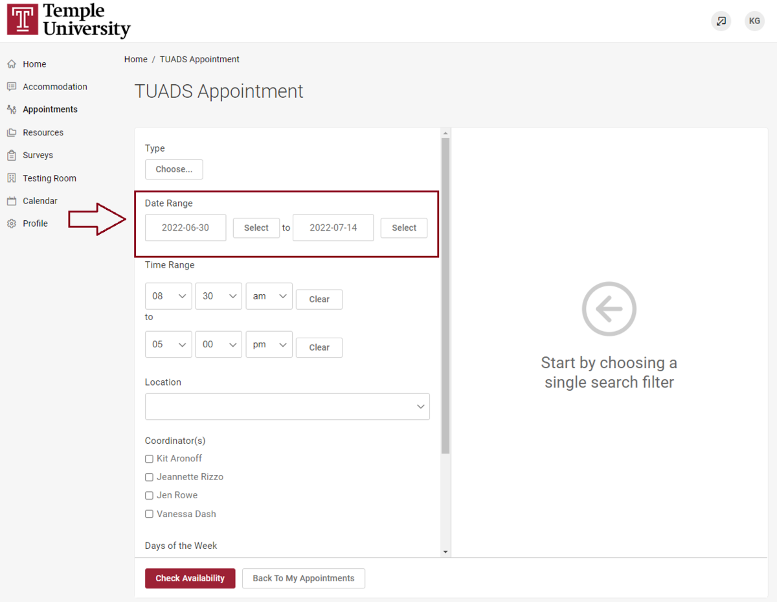The height and width of the screenshot is (602, 777).
Task: Click the Profile gear icon
Action: 11,224
